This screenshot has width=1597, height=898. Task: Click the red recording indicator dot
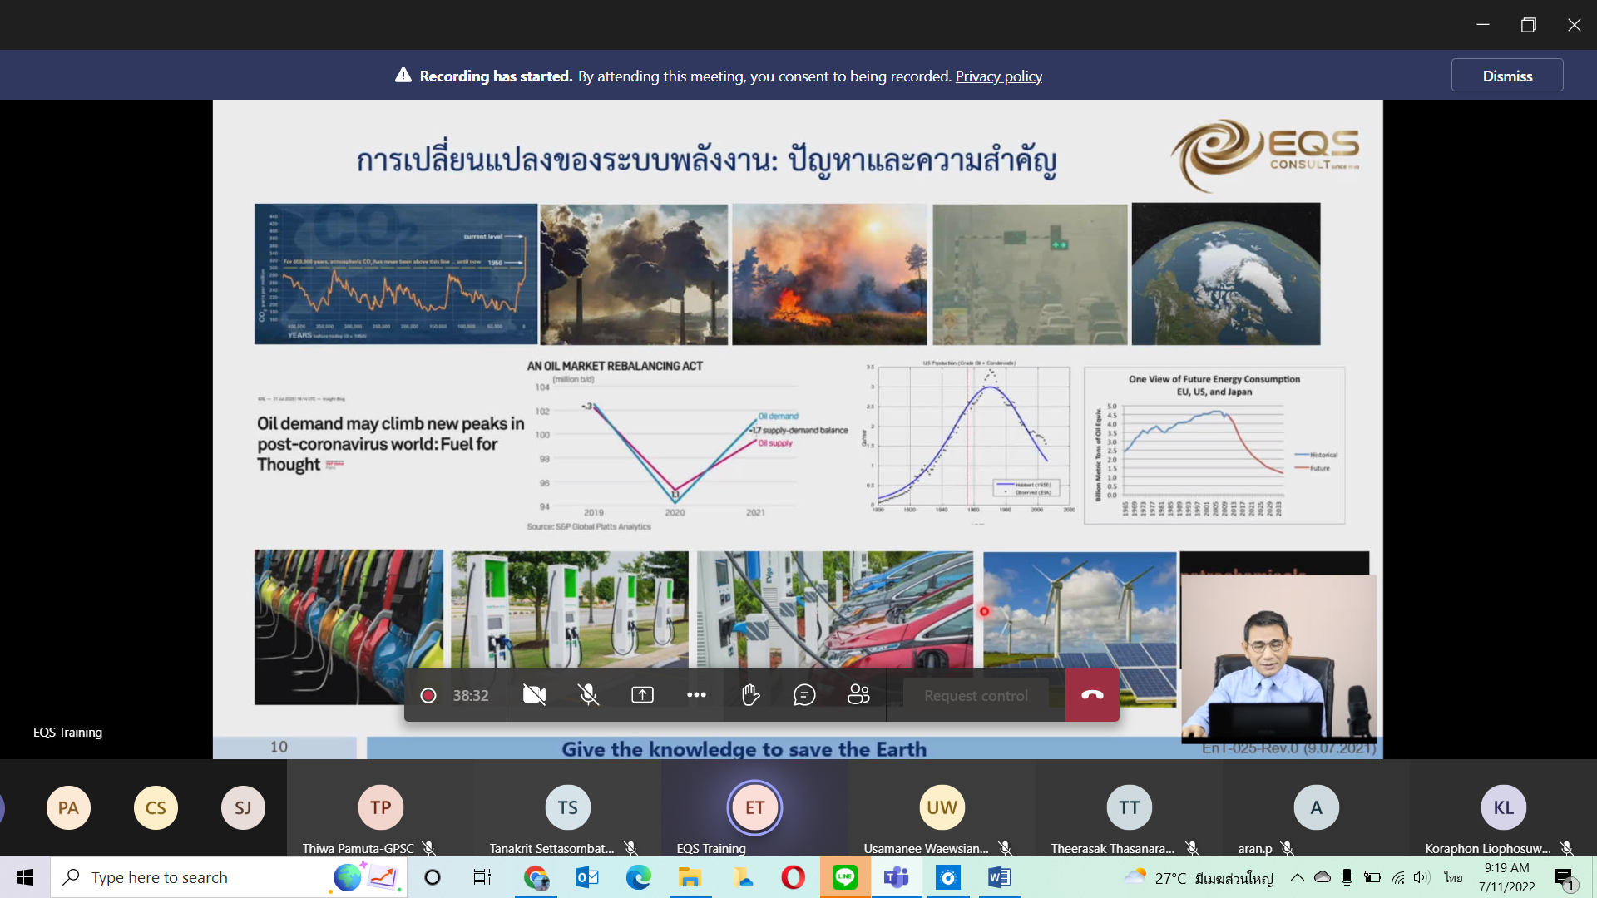pos(428,696)
